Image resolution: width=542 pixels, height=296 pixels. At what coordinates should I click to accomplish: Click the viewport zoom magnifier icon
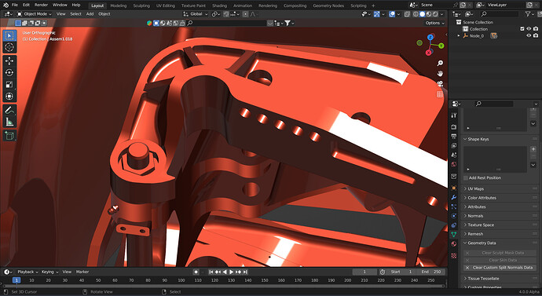point(440,64)
